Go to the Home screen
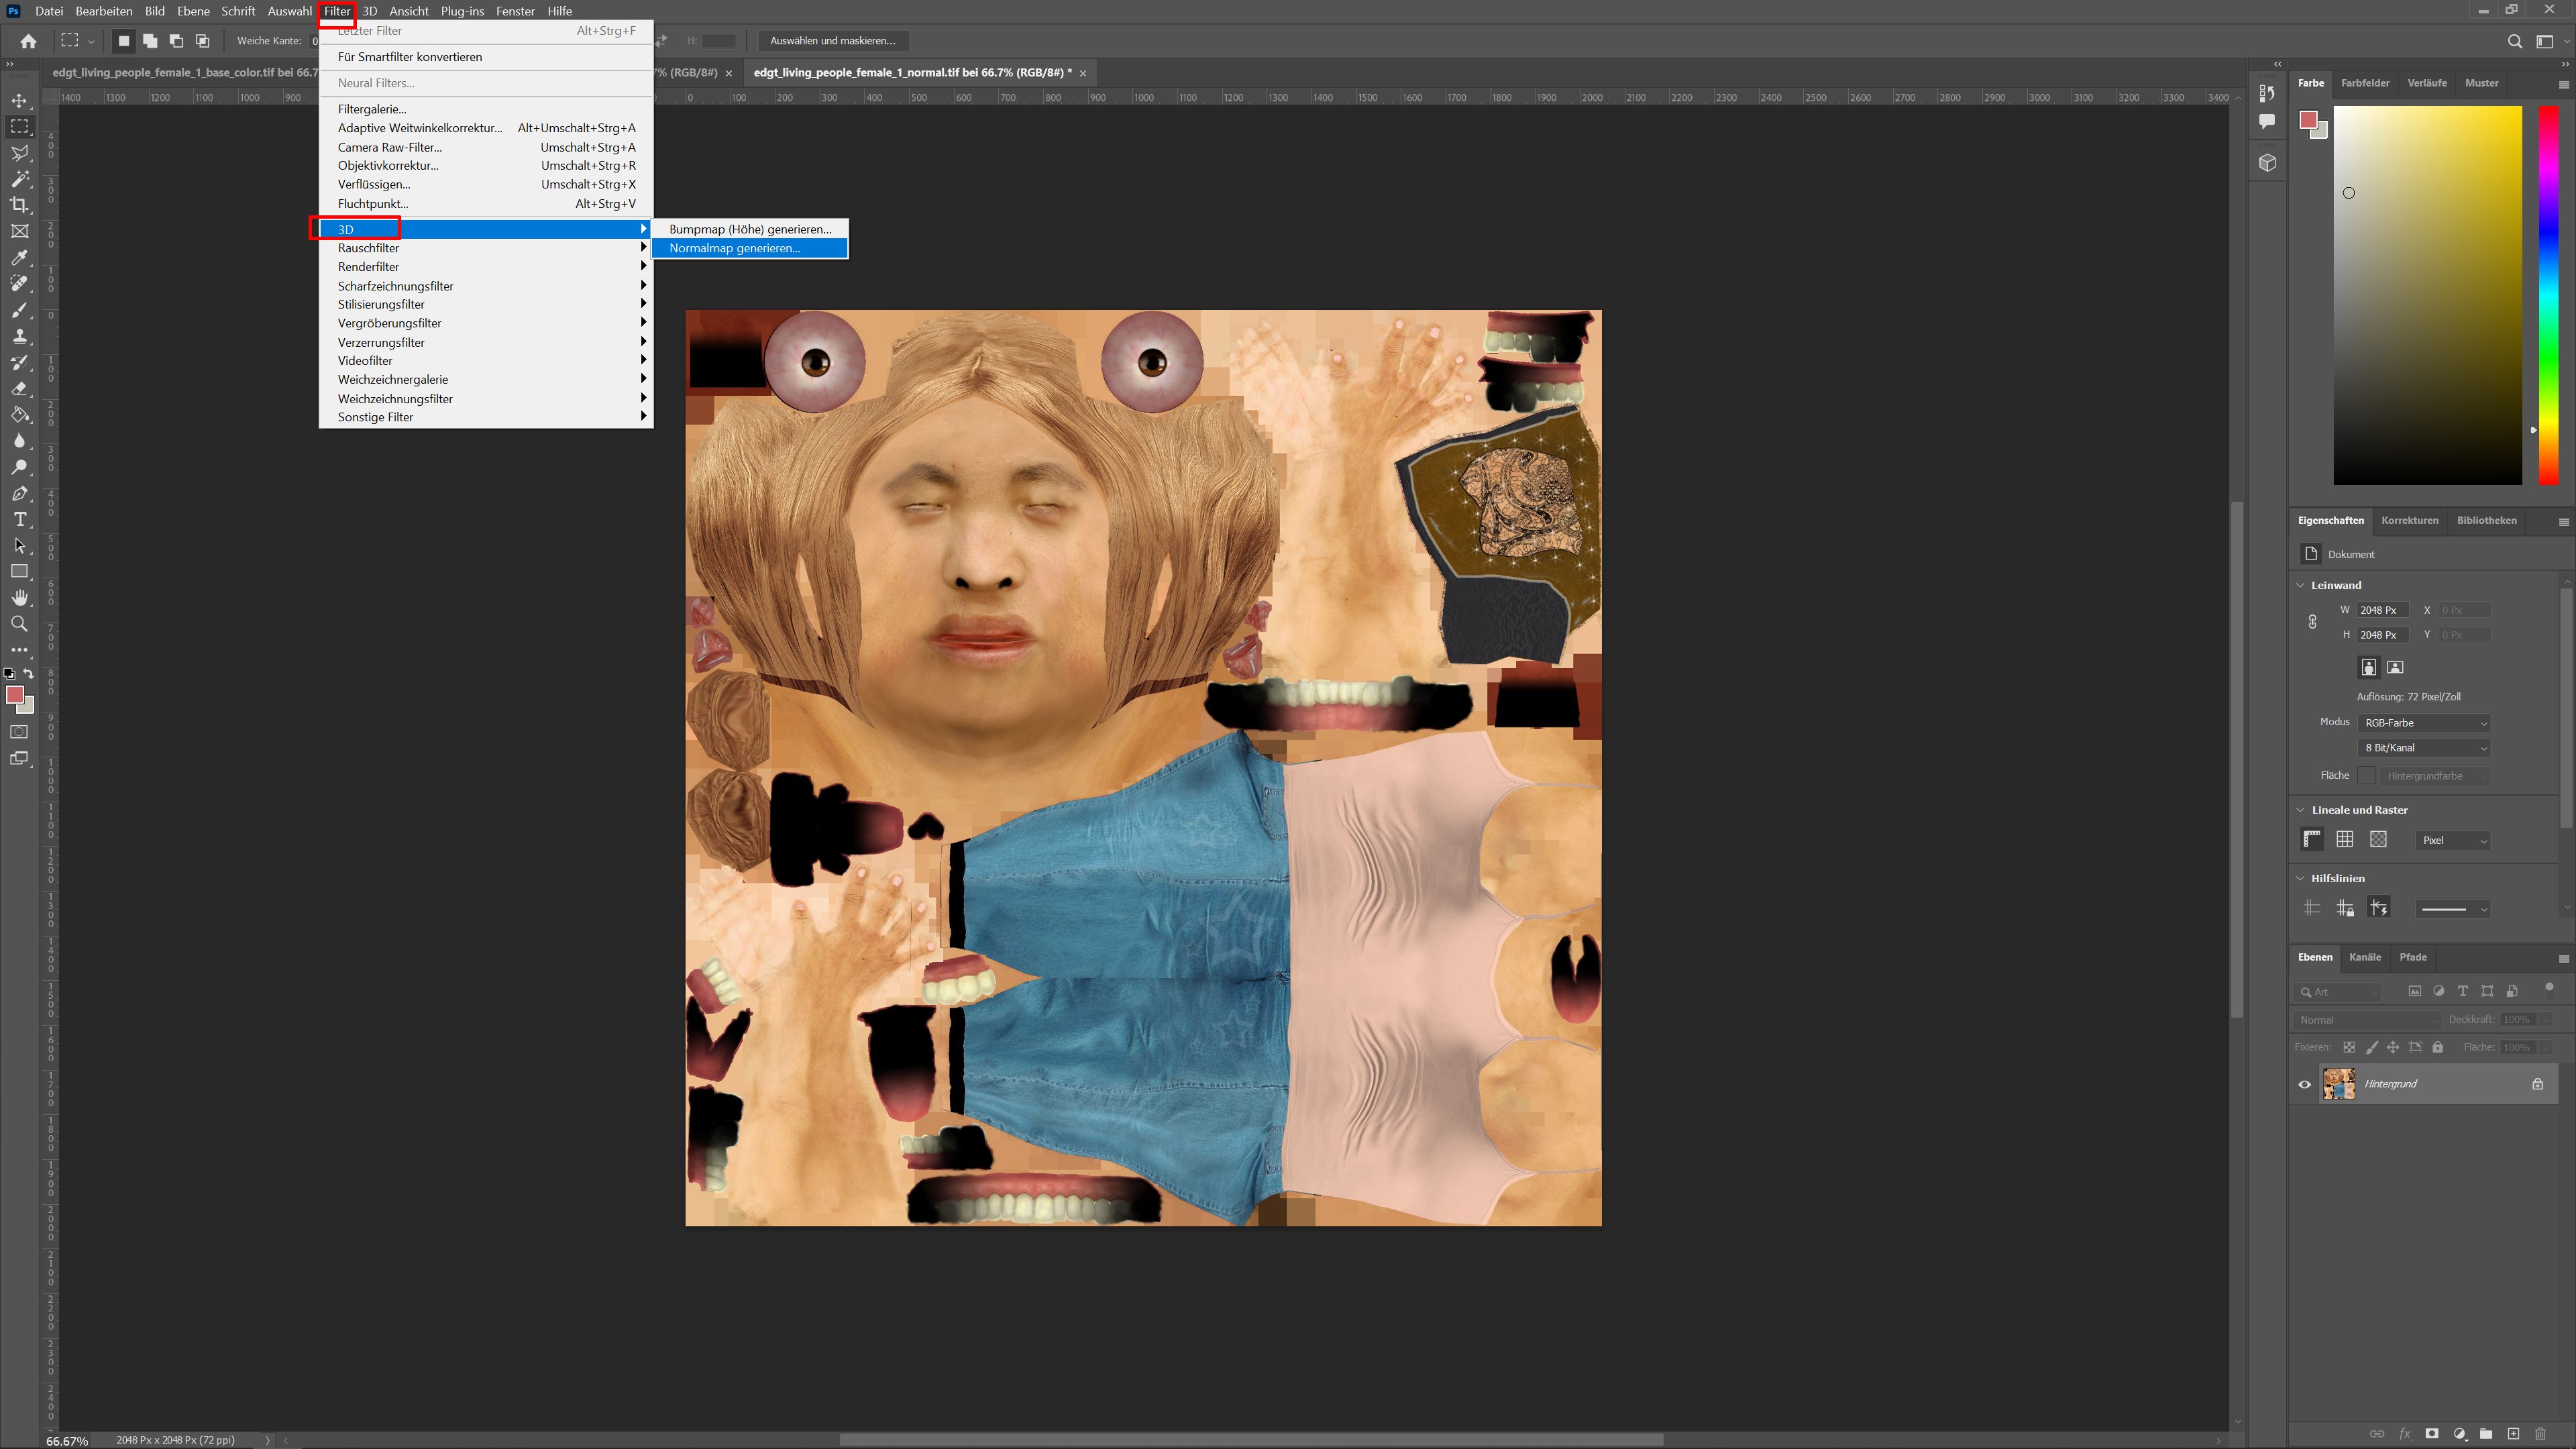The height and width of the screenshot is (1449, 2576). (x=28, y=41)
